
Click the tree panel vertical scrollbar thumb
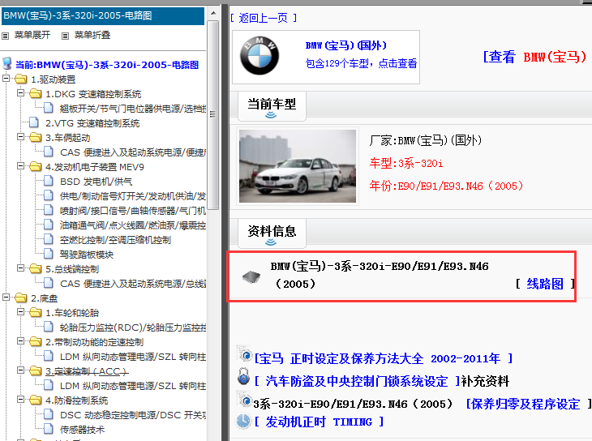213,114
